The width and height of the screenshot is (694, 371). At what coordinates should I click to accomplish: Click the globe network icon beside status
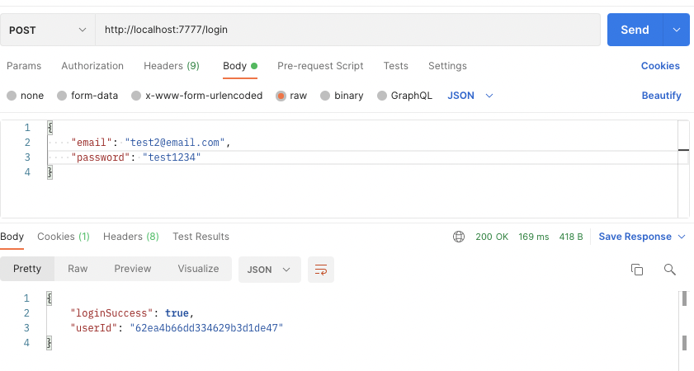click(459, 237)
